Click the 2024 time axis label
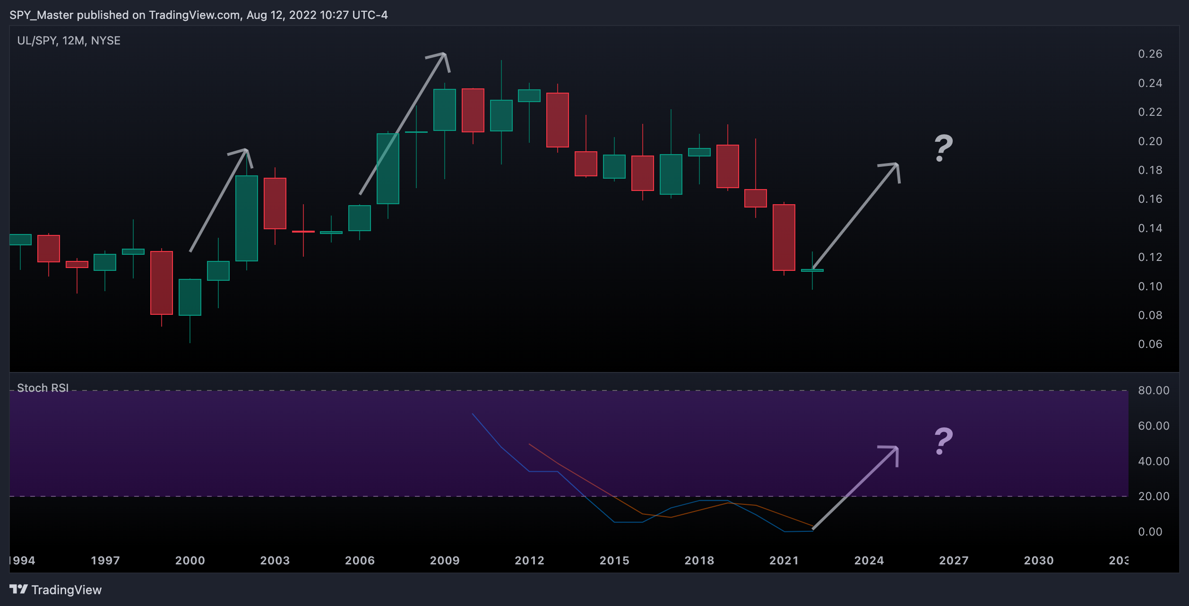 [869, 561]
